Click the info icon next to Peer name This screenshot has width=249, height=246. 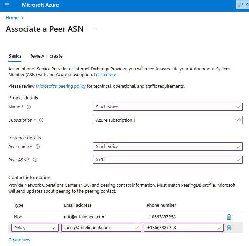[x=38, y=147]
